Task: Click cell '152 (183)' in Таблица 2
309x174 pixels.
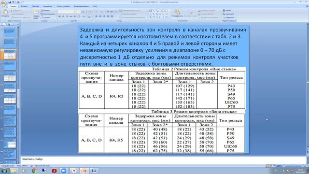Action: (x=184, y=106)
